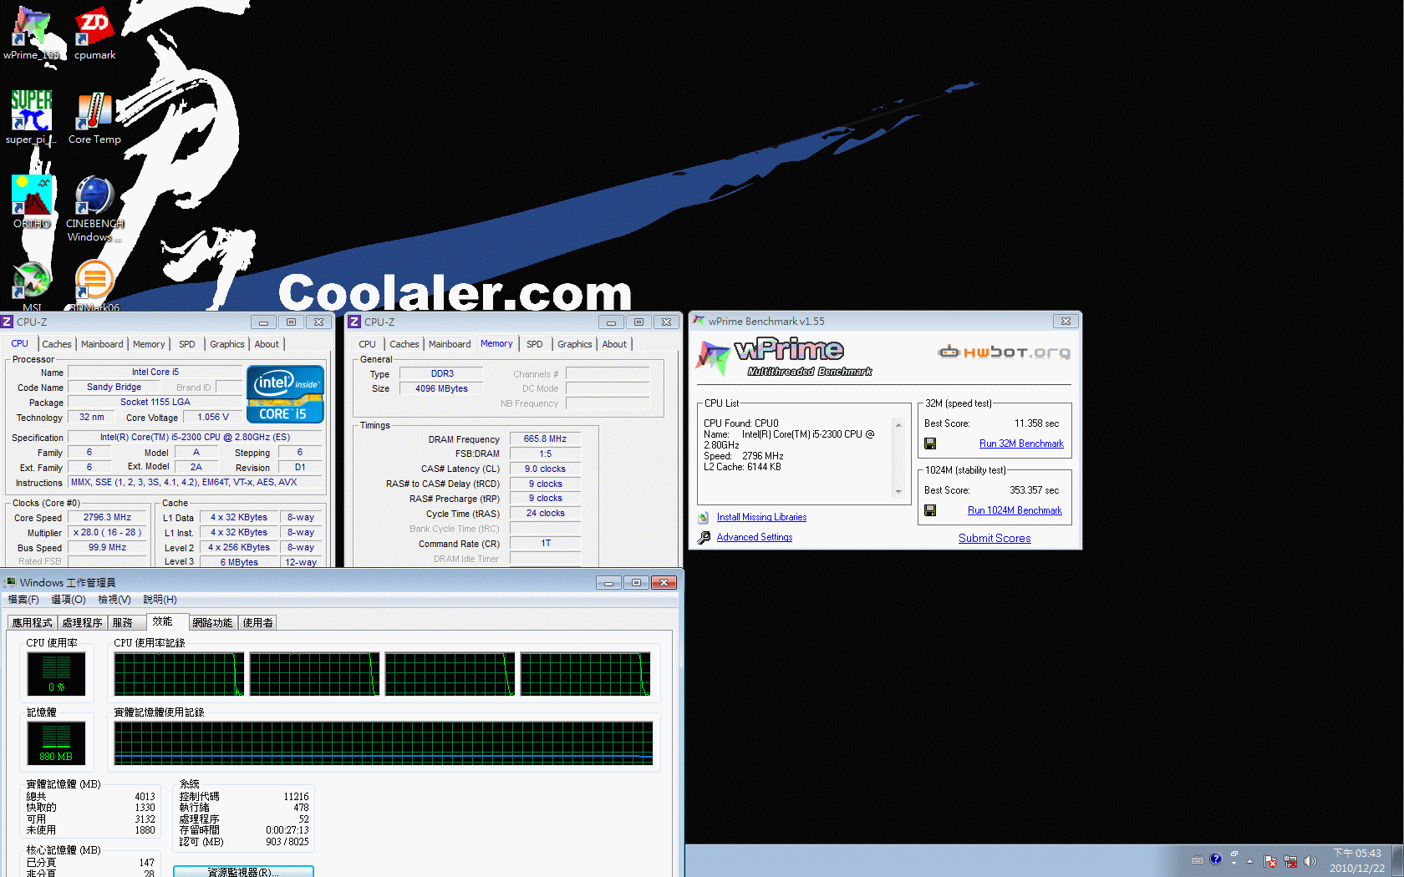Click the Advanced Settings wrench icon
Screen dimensions: 1404x877
(704, 537)
